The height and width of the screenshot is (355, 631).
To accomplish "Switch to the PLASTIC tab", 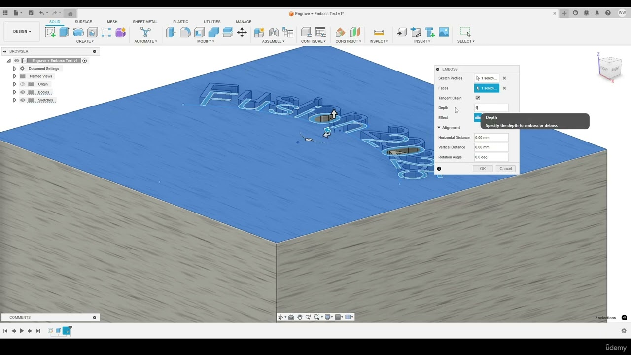I will coord(180,22).
